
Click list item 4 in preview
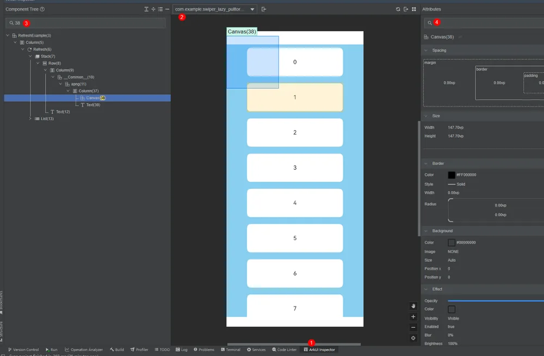tap(295, 203)
